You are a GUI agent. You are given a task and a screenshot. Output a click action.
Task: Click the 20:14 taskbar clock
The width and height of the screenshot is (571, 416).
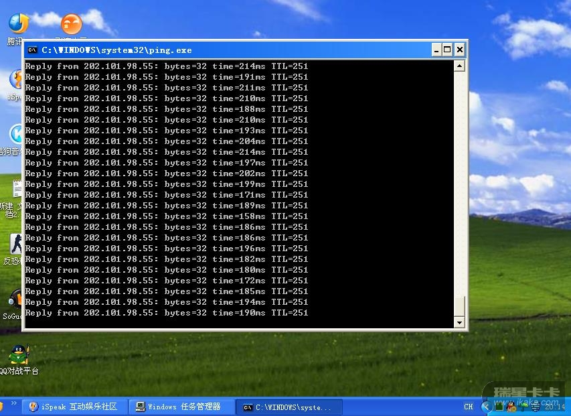click(555, 407)
